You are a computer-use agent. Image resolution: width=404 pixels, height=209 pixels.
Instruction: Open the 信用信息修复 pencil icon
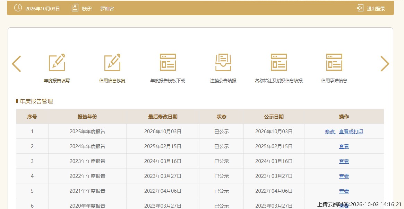[x=112, y=62]
